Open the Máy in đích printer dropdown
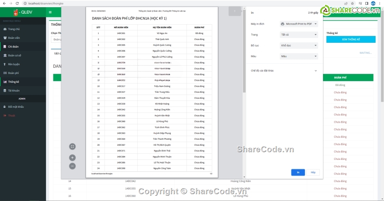The width and height of the screenshot is (384, 201). tap(299, 24)
